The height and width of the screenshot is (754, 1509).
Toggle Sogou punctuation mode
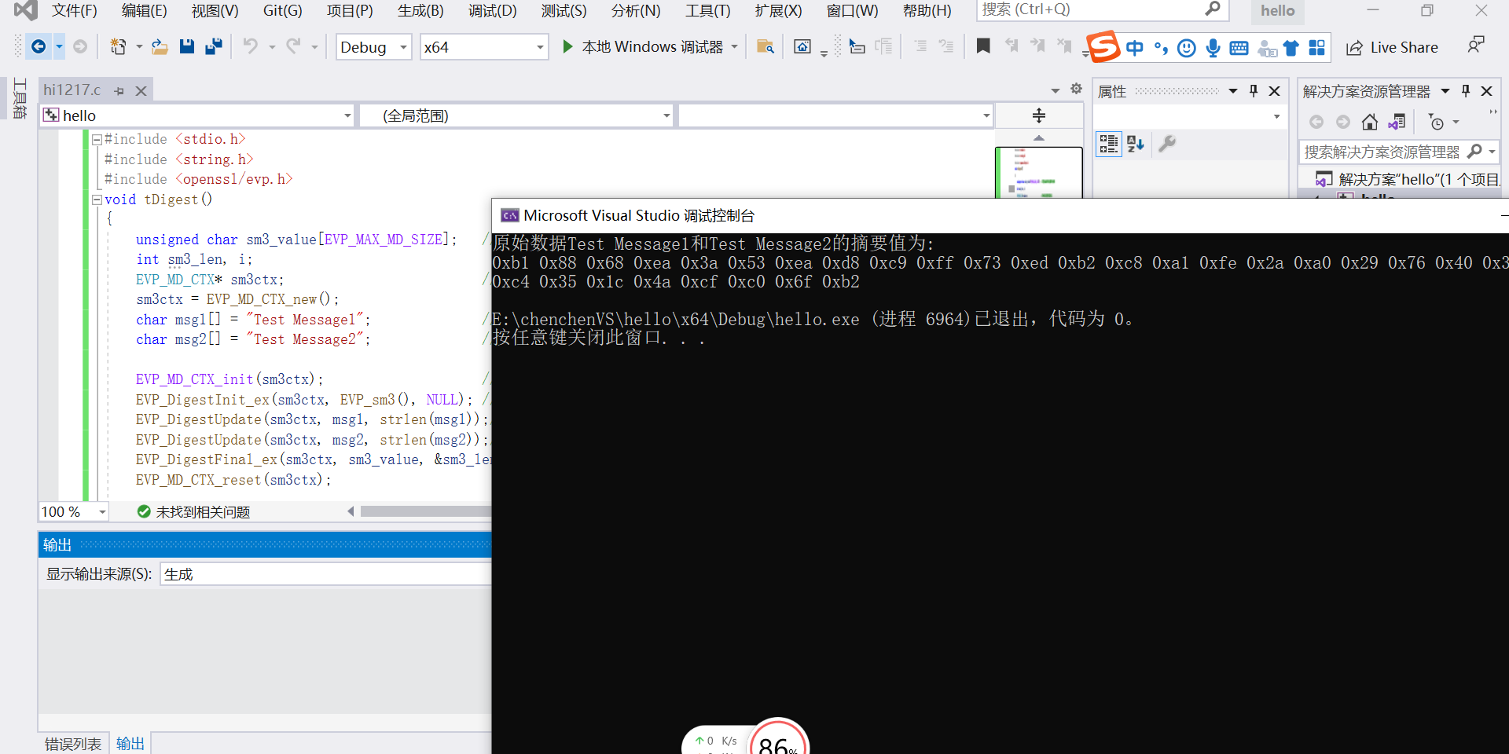tap(1161, 48)
